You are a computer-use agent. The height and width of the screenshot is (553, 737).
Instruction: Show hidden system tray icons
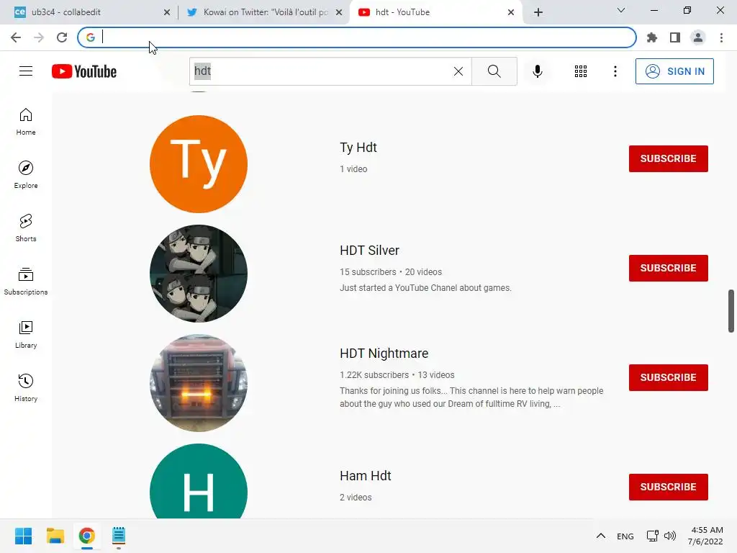601,536
